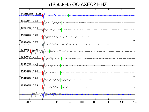Click the green marker on the blue trace
149x112 pixels.
pyautogui.click(x=69, y=16)
